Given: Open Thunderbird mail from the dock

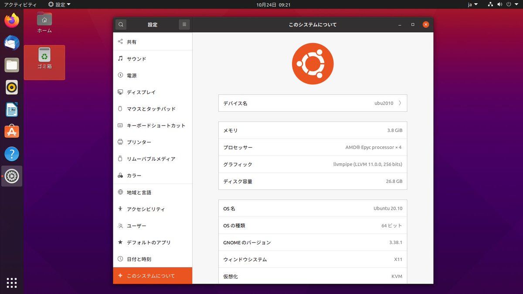Looking at the screenshot, I should point(12,43).
